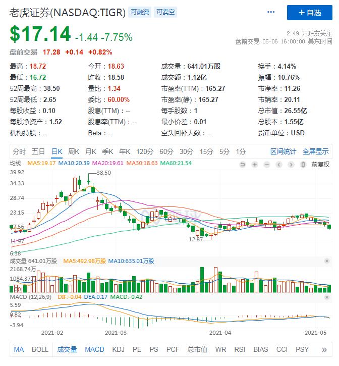The width and height of the screenshot is (339, 366).
Task: Select the 日K daily chart tab
Action: pyautogui.click(x=57, y=152)
